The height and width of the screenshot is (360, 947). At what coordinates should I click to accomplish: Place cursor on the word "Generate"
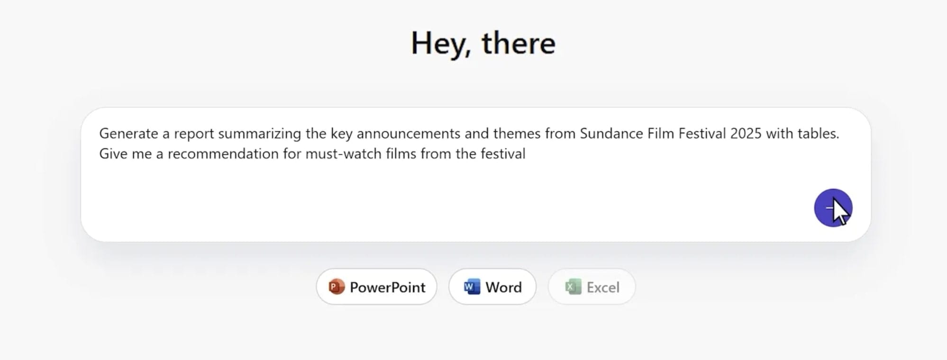[128, 134]
